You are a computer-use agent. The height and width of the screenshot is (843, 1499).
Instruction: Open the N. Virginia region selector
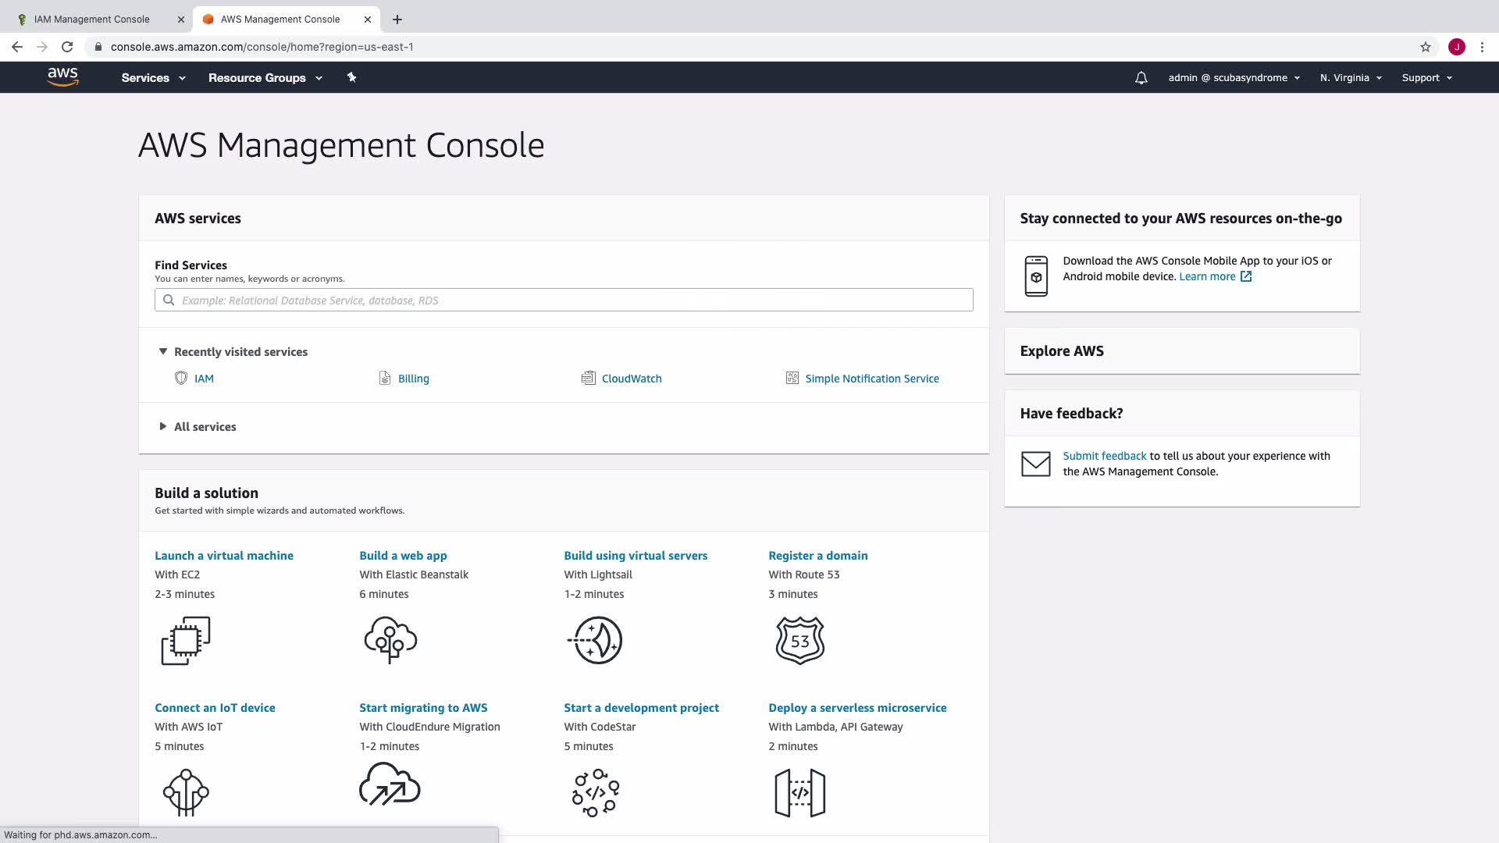click(x=1351, y=78)
